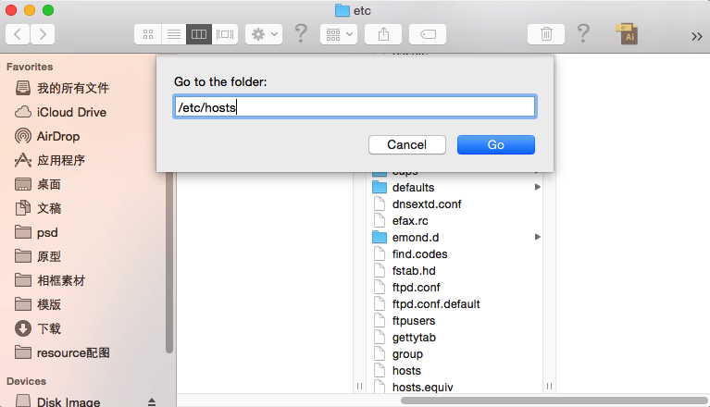Open 模版 folder in sidebar
710x407 pixels.
(38, 304)
